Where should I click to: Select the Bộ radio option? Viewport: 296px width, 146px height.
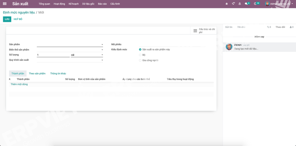[140, 55]
